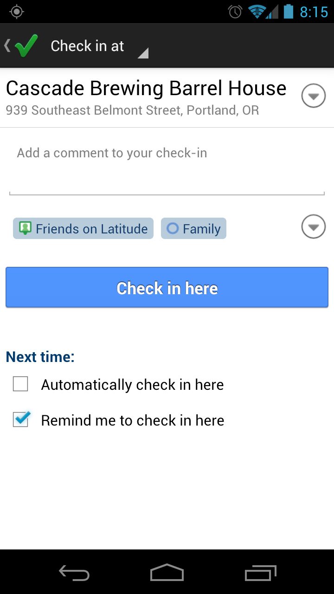Expand the sharing audience dropdown arrow
The height and width of the screenshot is (594, 334).
coord(314,227)
